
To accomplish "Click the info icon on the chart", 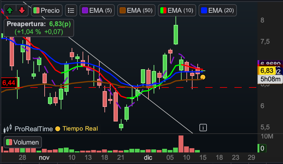I will (x=203, y=128).
